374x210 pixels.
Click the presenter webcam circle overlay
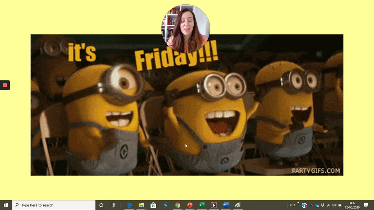coord(186,29)
